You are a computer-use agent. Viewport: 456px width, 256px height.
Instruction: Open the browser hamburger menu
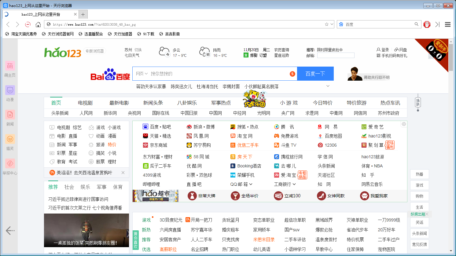coord(448,24)
